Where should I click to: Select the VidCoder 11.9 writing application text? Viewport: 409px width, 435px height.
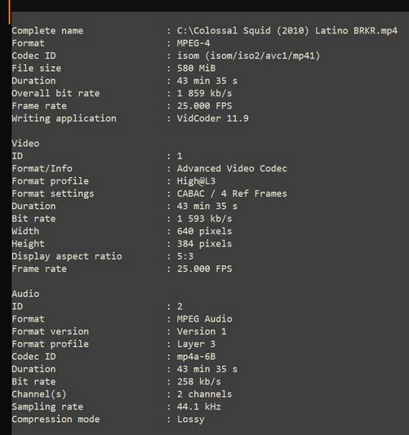pyautogui.click(x=213, y=118)
